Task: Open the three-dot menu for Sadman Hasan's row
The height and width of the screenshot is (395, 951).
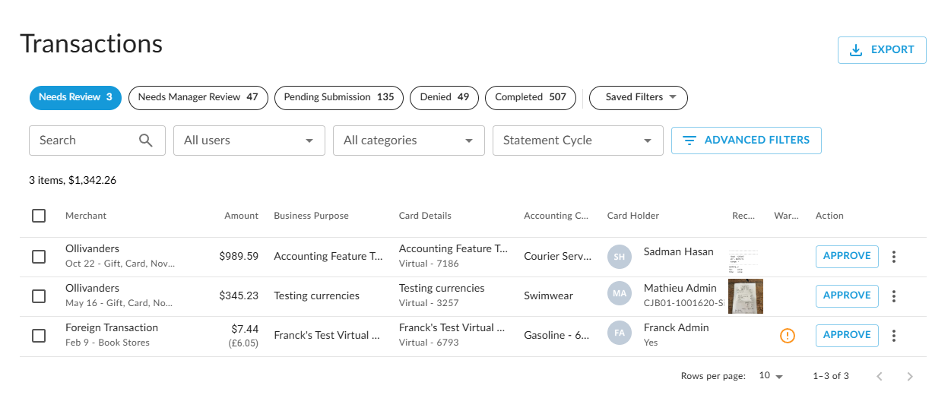Action: click(x=894, y=257)
